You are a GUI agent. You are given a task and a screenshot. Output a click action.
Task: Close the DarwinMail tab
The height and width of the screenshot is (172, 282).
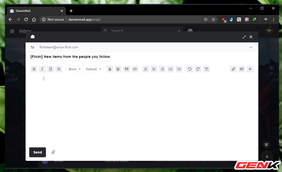tap(62, 11)
